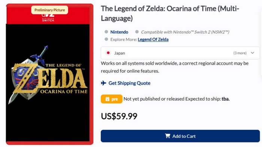Viewport: 262px width, 147px height.
Task: Click the product title heading
Action: click(x=170, y=13)
